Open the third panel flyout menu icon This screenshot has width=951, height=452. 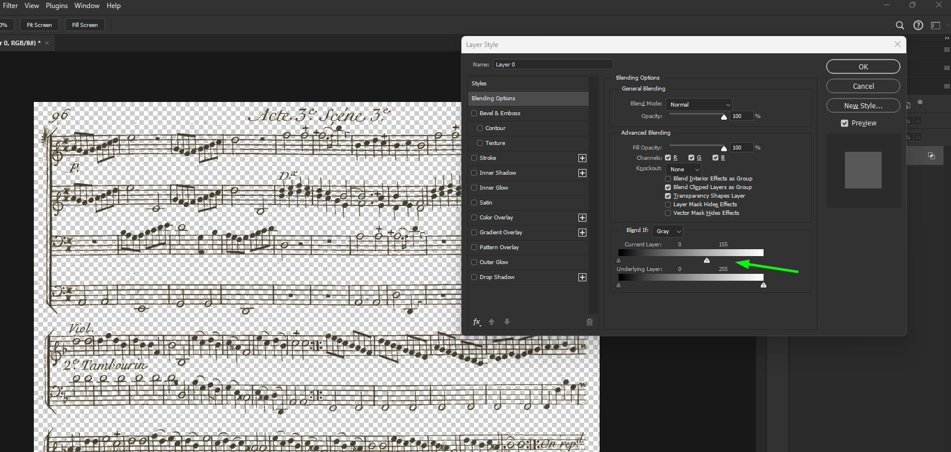[x=947, y=87]
